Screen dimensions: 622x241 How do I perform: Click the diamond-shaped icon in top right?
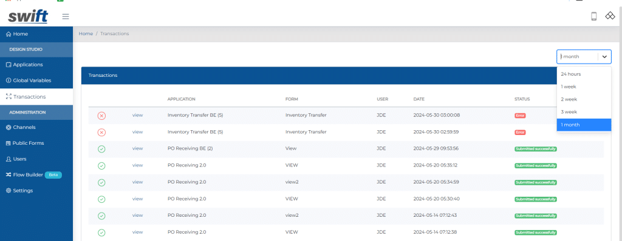610,16
